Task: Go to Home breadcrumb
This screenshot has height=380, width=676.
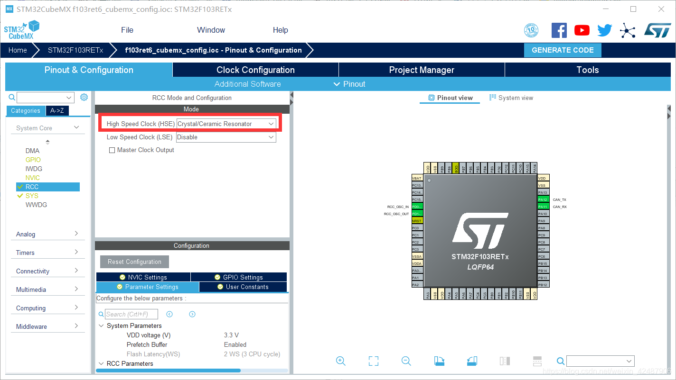Action: click(x=18, y=50)
